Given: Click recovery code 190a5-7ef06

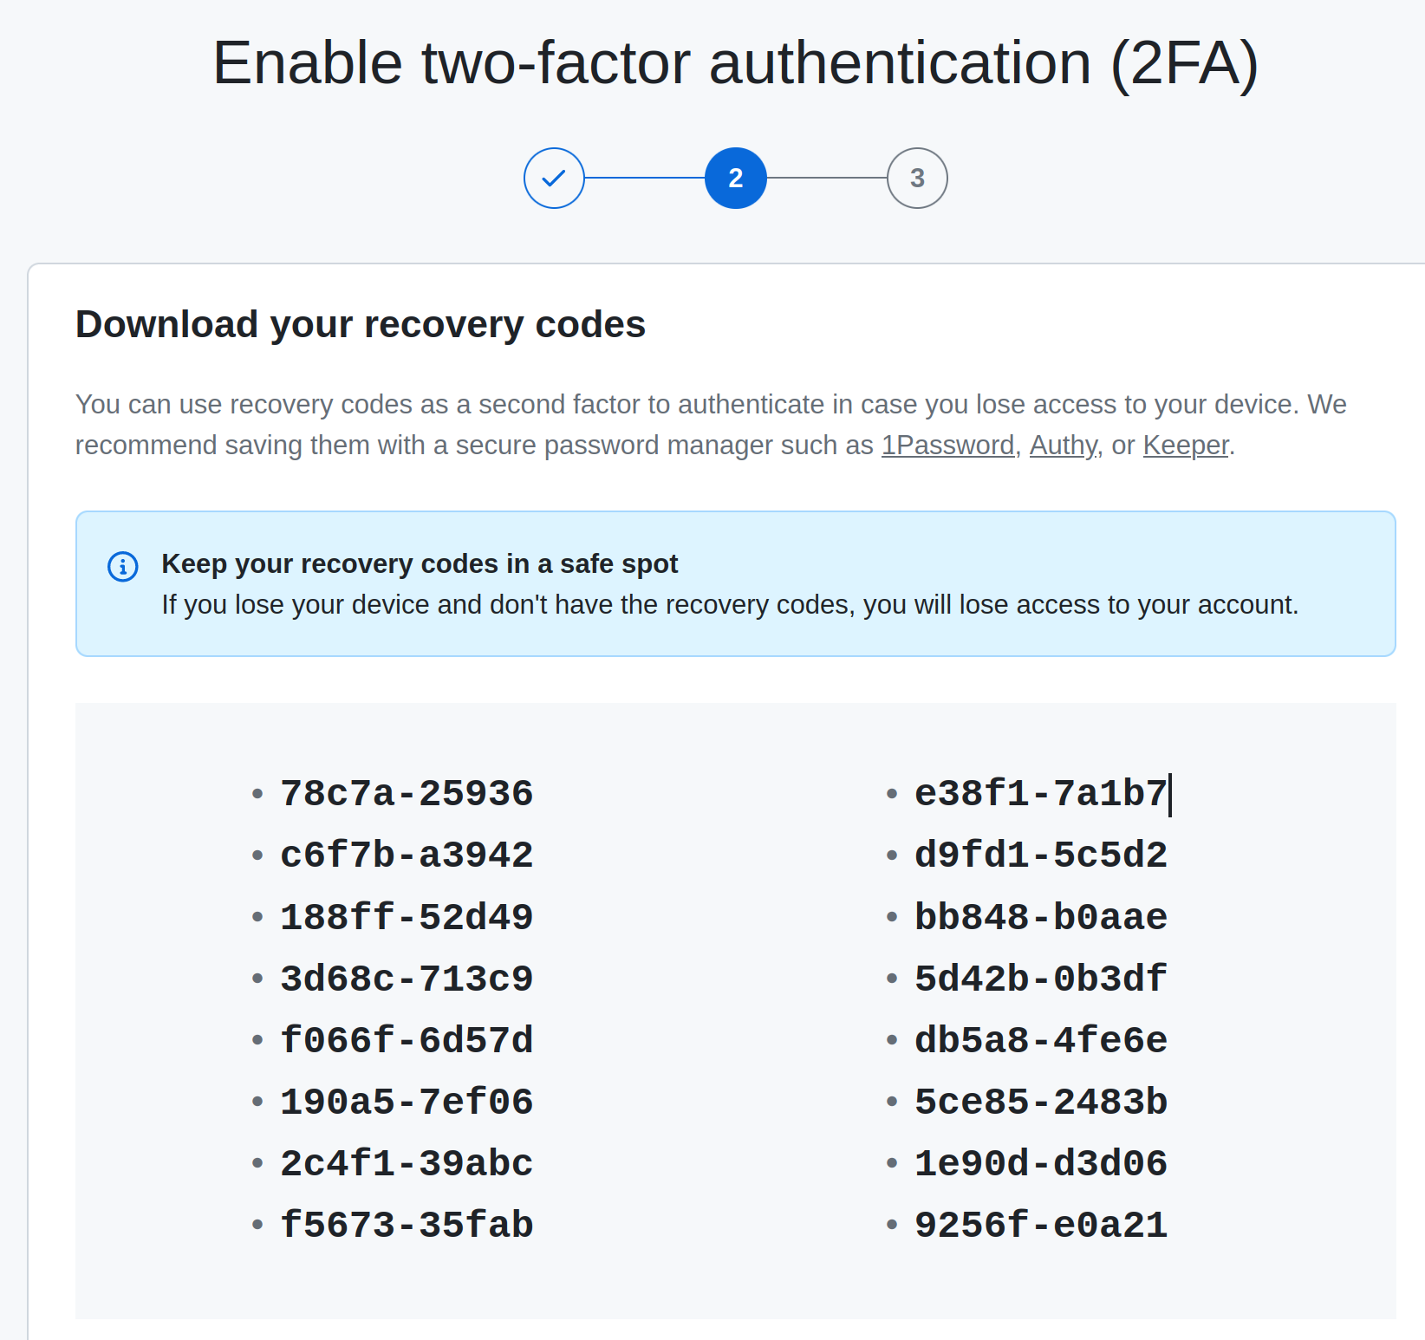Looking at the screenshot, I should point(407,1103).
